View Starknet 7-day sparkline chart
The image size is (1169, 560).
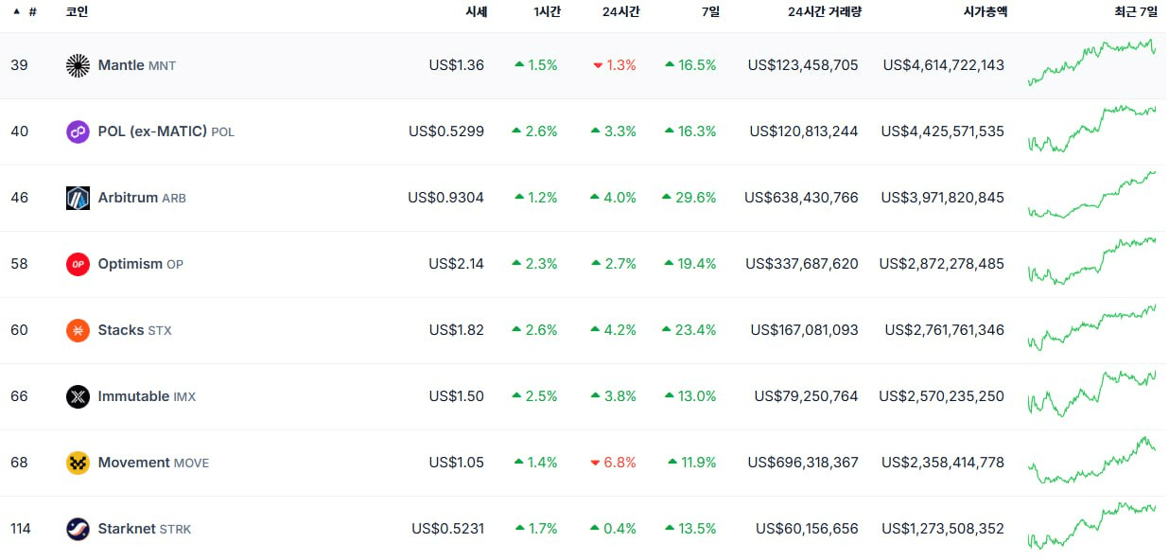pos(1092,526)
